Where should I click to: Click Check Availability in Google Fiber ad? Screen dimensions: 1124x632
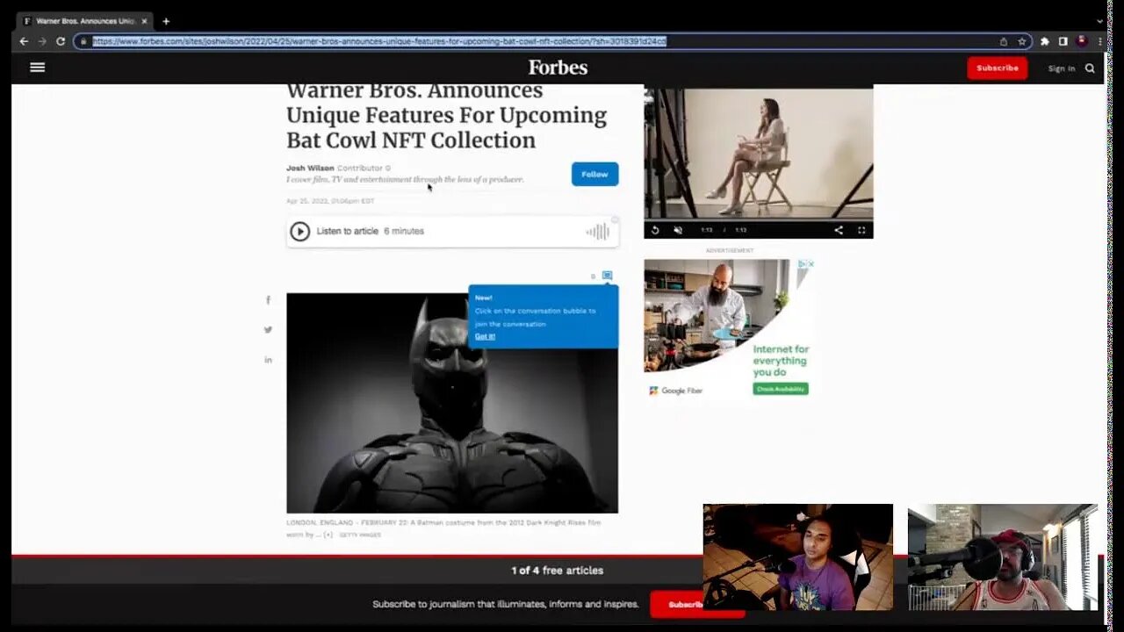pos(780,389)
